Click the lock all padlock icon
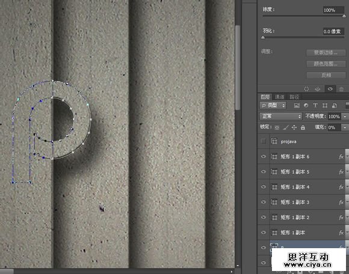Viewport: 349px width, 274px height. click(303, 127)
